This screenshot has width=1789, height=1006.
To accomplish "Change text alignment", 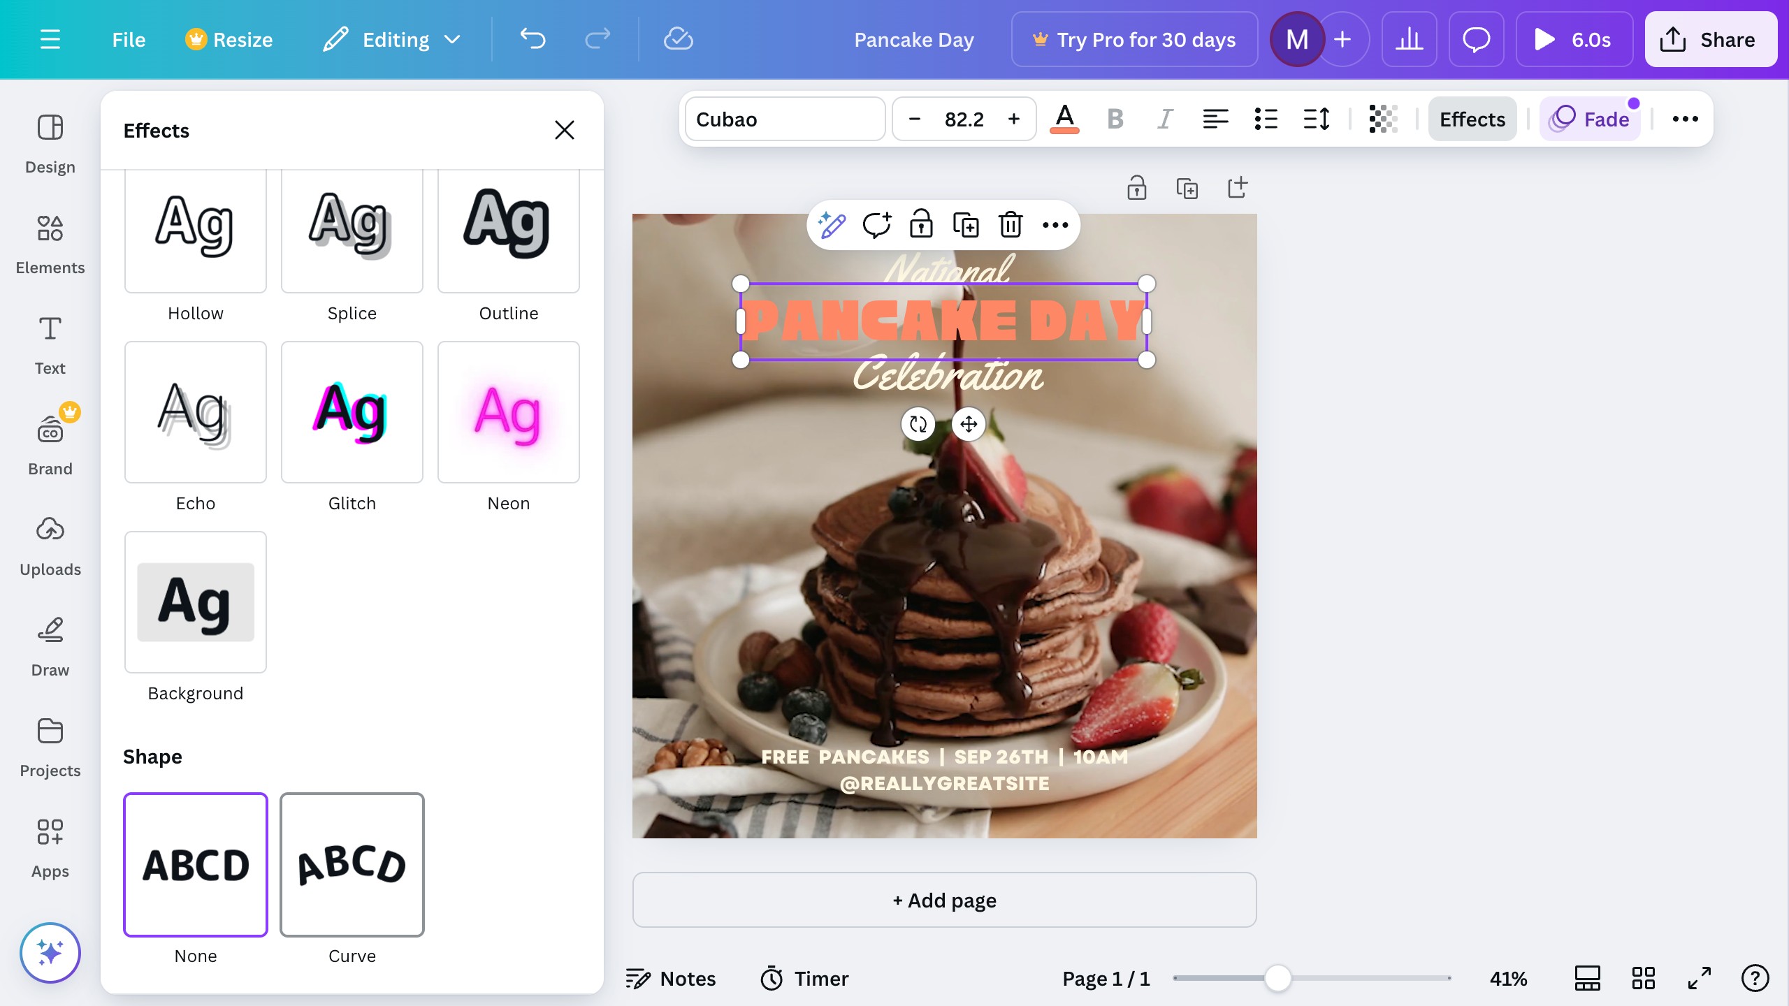I will pyautogui.click(x=1215, y=119).
